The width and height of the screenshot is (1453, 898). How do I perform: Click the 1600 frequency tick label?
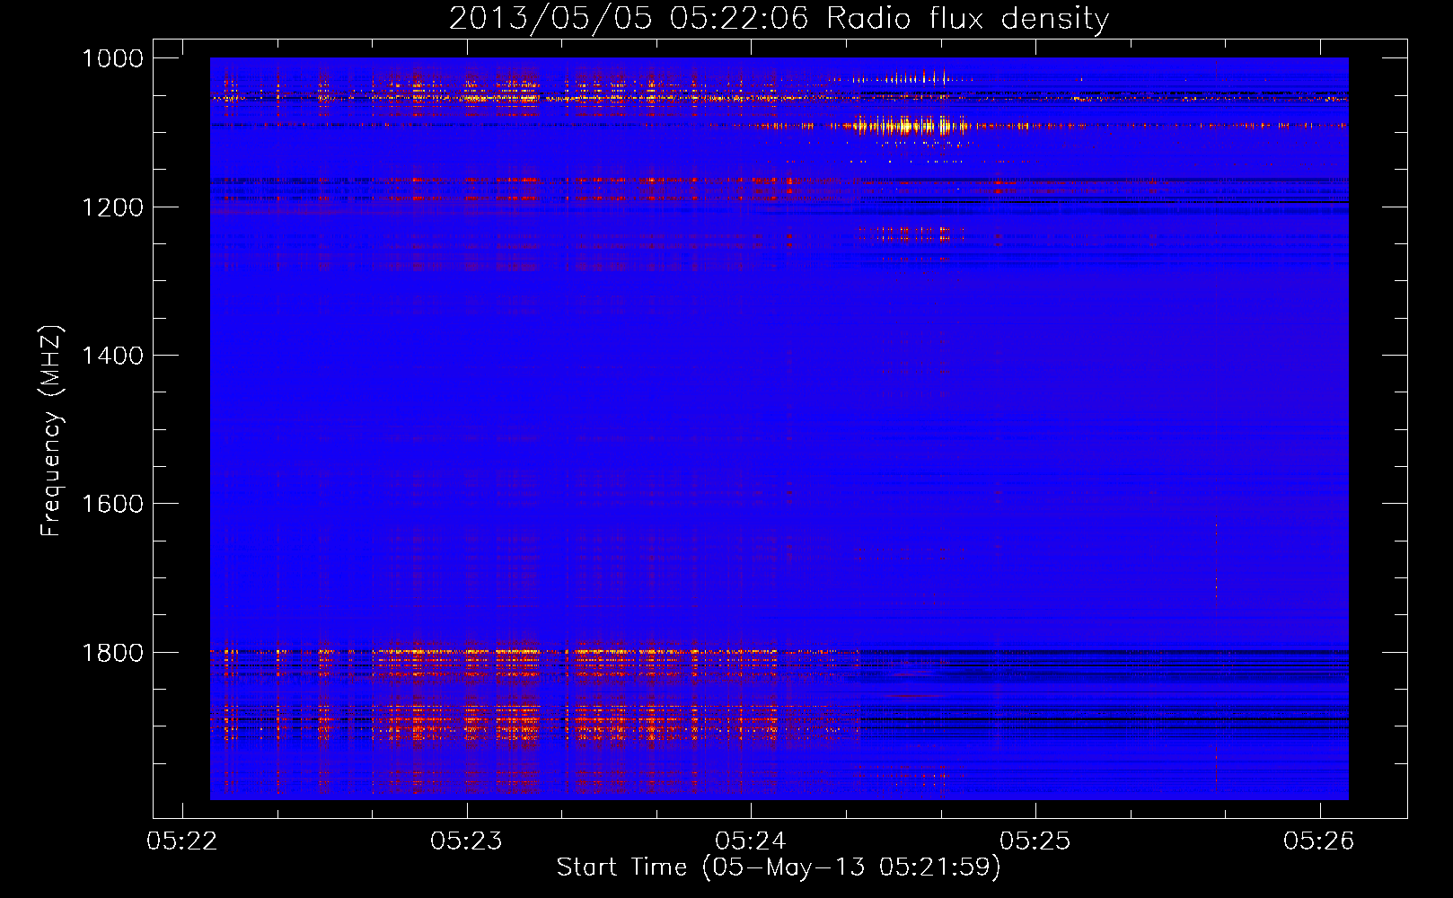point(112,504)
